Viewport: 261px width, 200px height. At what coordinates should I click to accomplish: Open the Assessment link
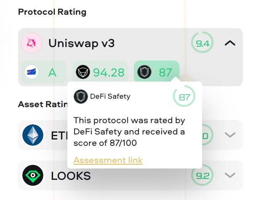tap(108, 160)
